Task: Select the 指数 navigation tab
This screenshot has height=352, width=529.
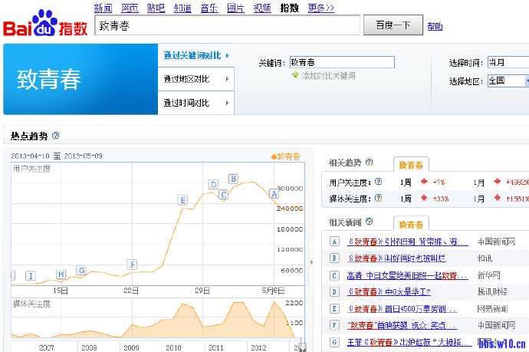Action: pyautogui.click(x=290, y=8)
